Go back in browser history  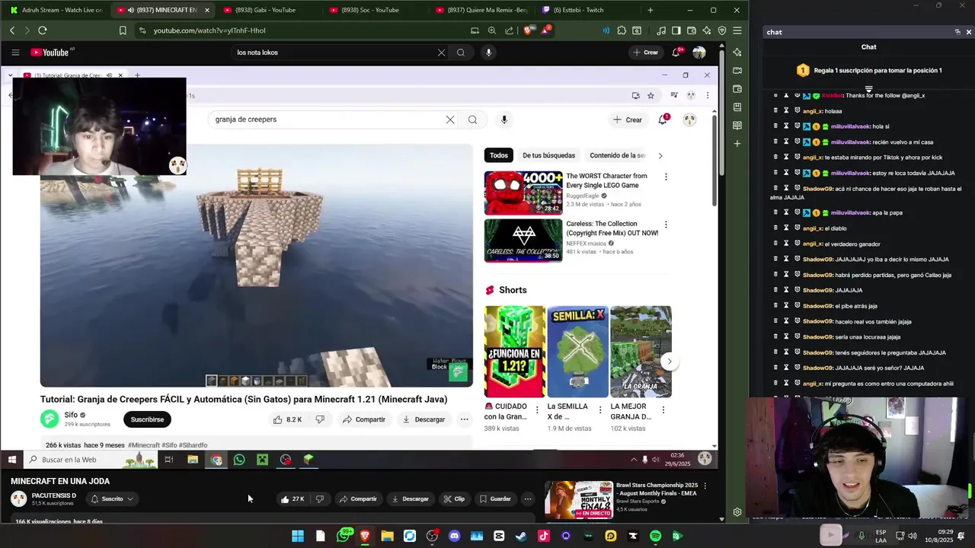click(12, 30)
